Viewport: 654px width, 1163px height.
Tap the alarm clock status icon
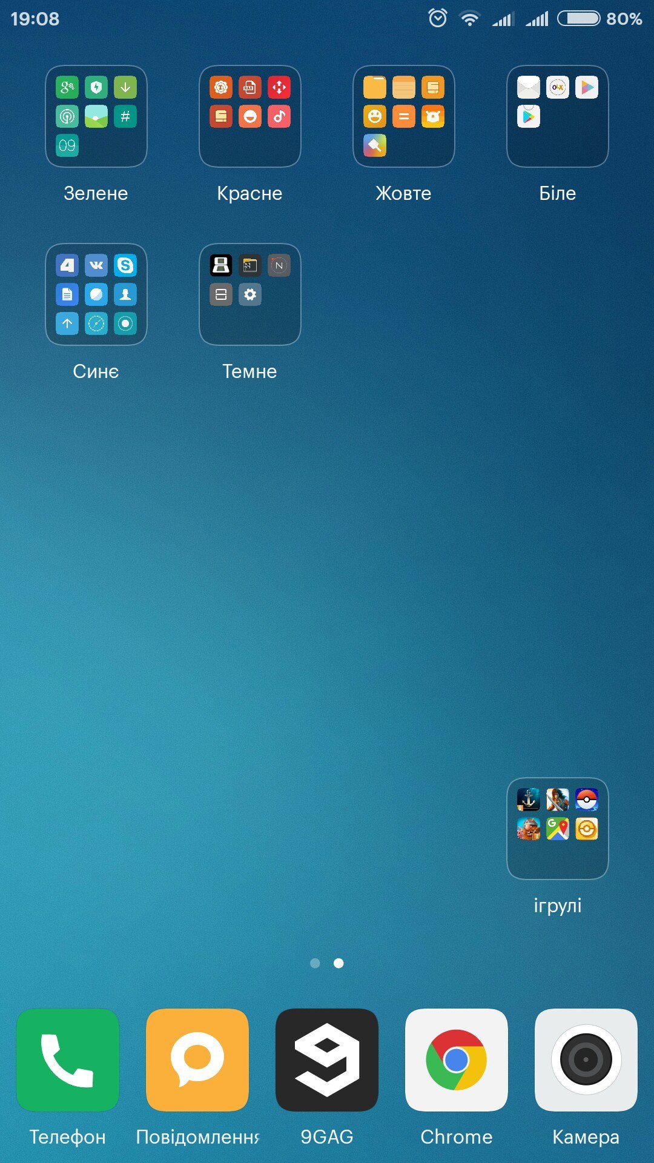click(x=438, y=19)
